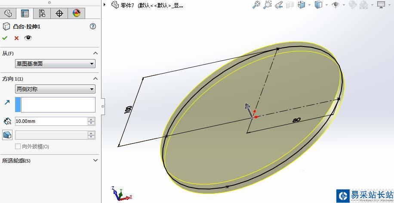Collapse the 方向 1(1) section
The width and height of the screenshot is (394, 203).
coord(95,78)
